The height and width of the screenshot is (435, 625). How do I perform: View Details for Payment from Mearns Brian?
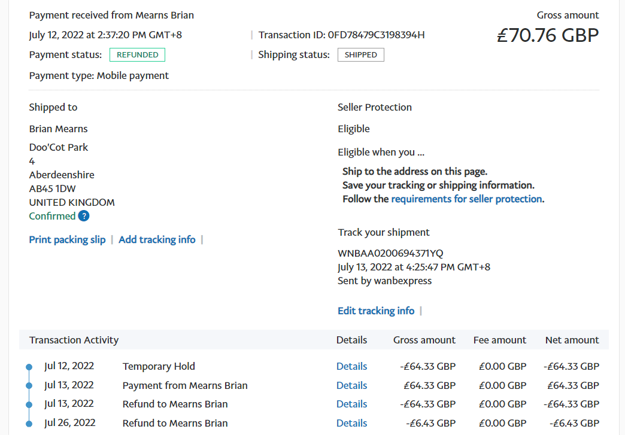(351, 385)
